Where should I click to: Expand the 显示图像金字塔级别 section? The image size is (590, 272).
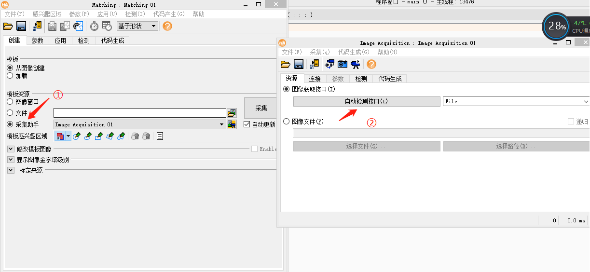[11, 160]
